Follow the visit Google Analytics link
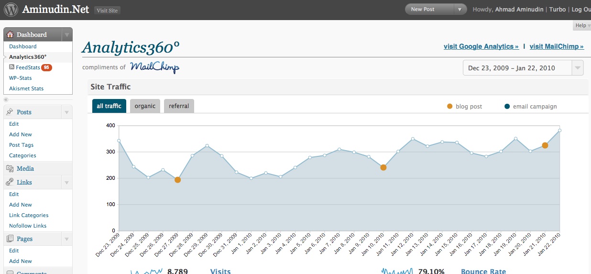This screenshot has height=274, width=591. 481,46
